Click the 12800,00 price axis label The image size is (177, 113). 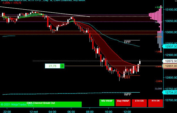pyautogui.click(x=171, y=78)
